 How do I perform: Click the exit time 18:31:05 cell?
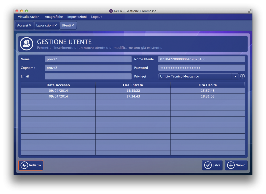tap(208, 96)
